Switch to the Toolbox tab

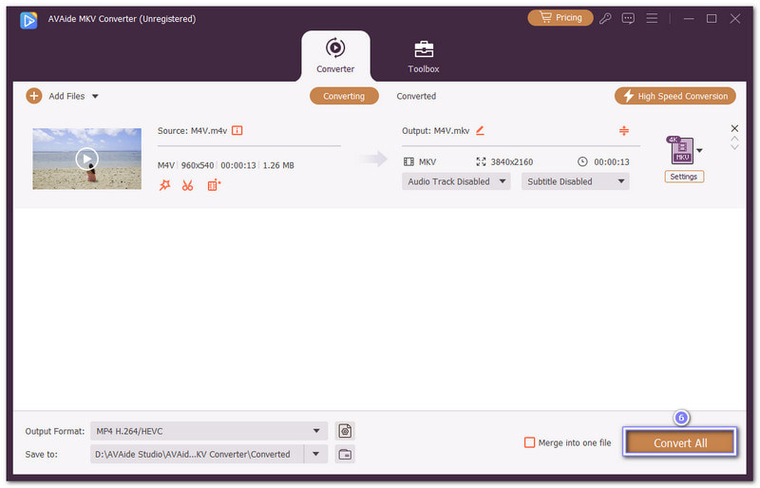point(424,56)
